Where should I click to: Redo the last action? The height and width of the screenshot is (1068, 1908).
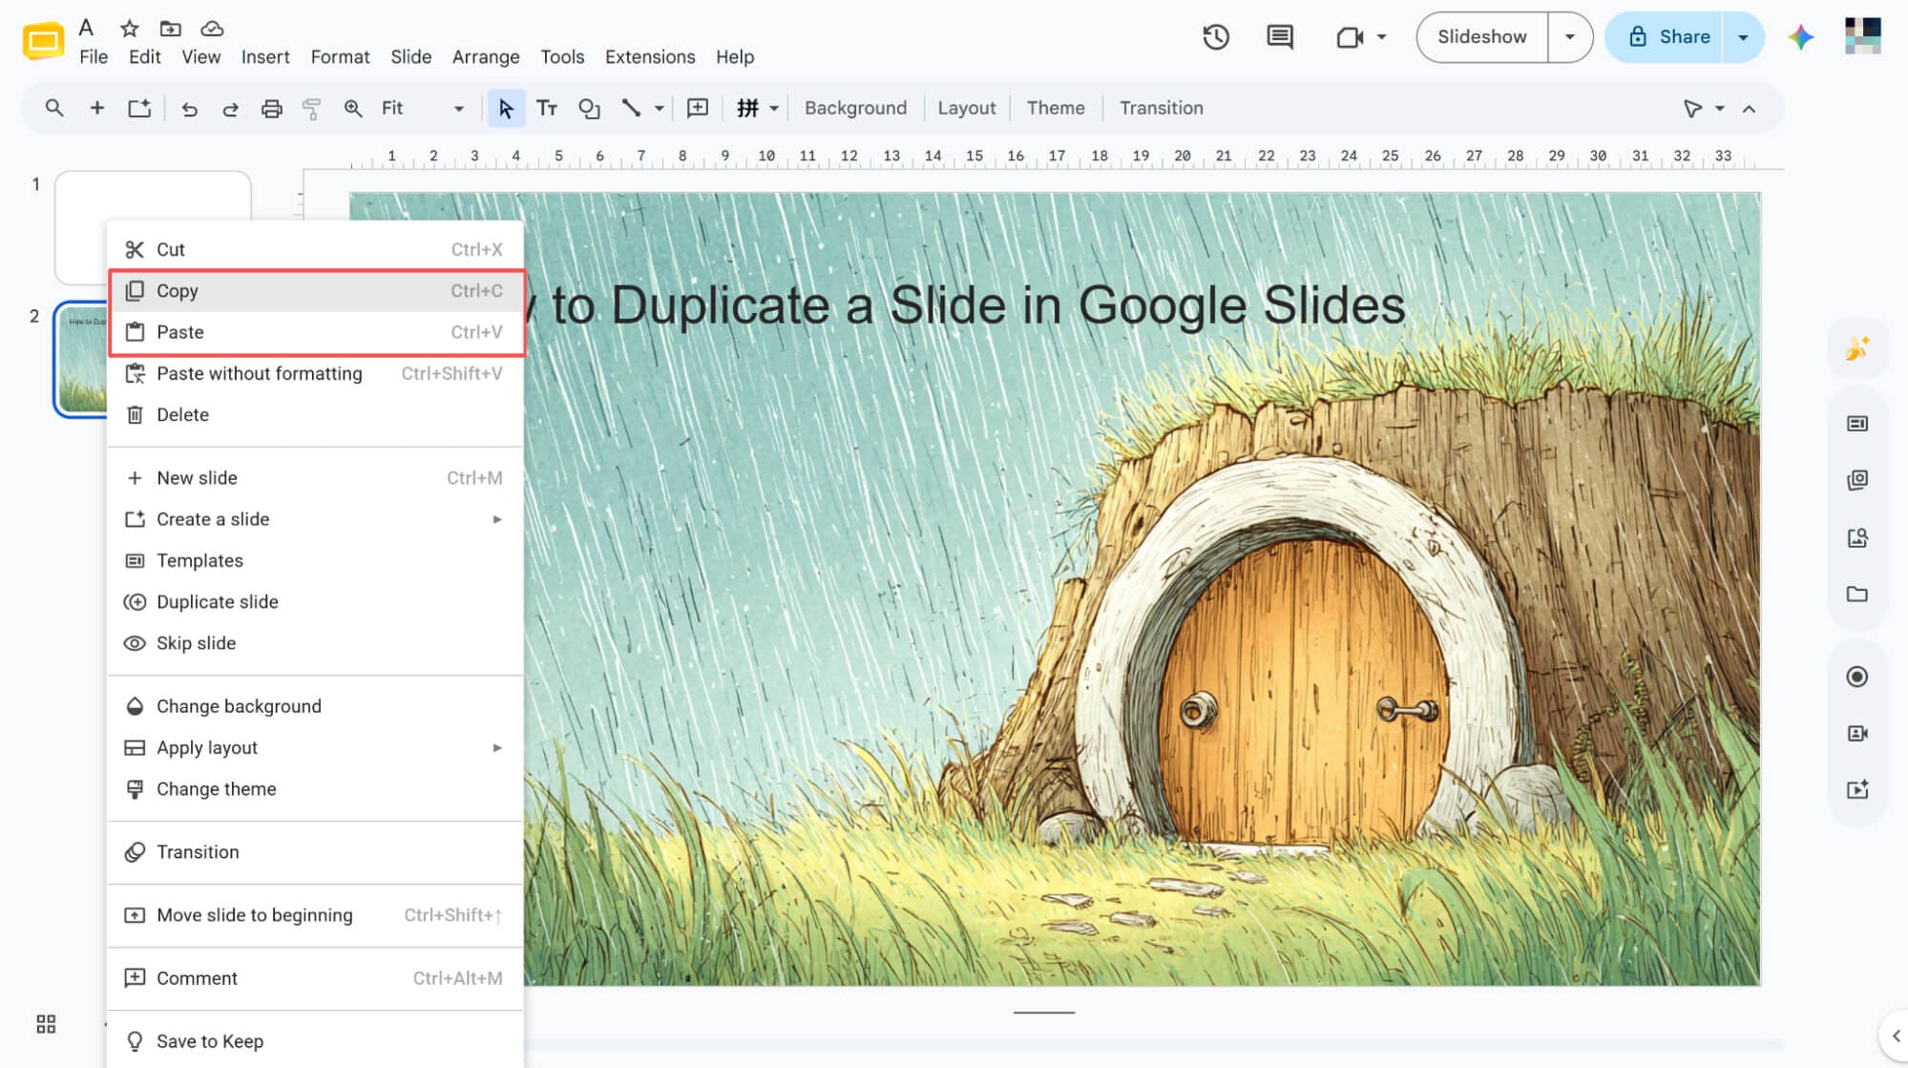pos(230,109)
